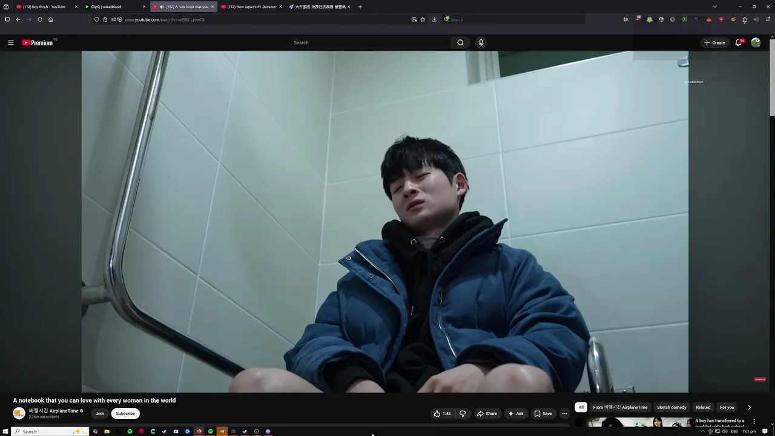Open the Ask AI button
This screenshot has height=436, width=775.
click(x=516, y=414)
